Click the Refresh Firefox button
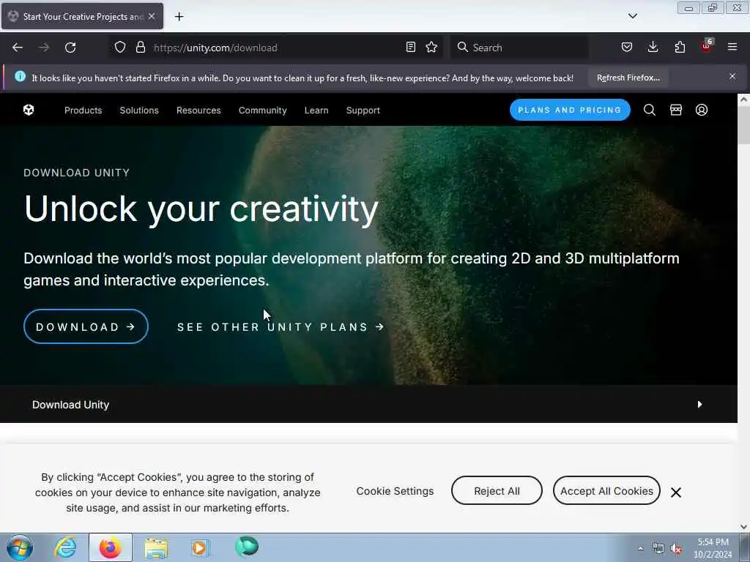Viewport: 750px width, 562px height. pos(628,78)
